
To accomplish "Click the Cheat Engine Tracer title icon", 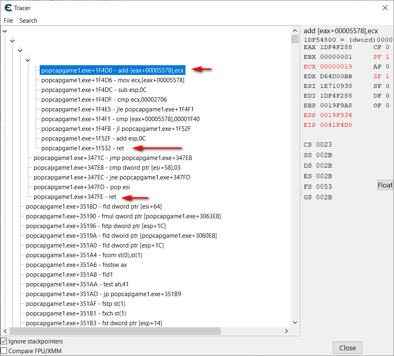I will [8, 8].
